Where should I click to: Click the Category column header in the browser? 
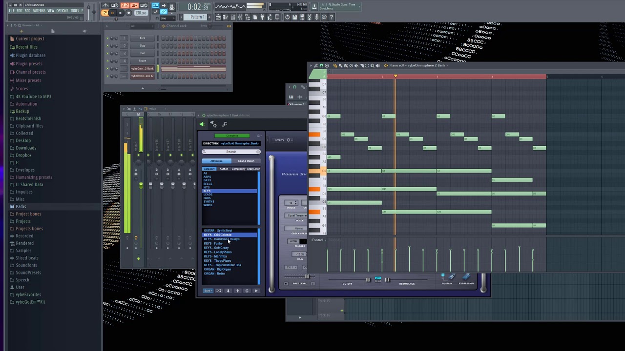pos(209,169)
